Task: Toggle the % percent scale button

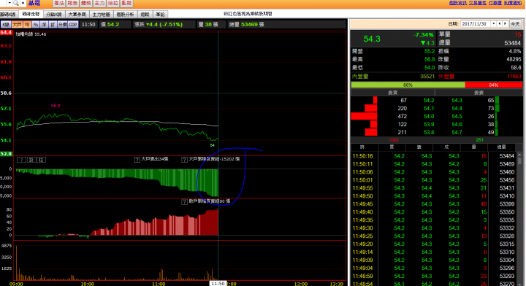Action: click(36, 25)
